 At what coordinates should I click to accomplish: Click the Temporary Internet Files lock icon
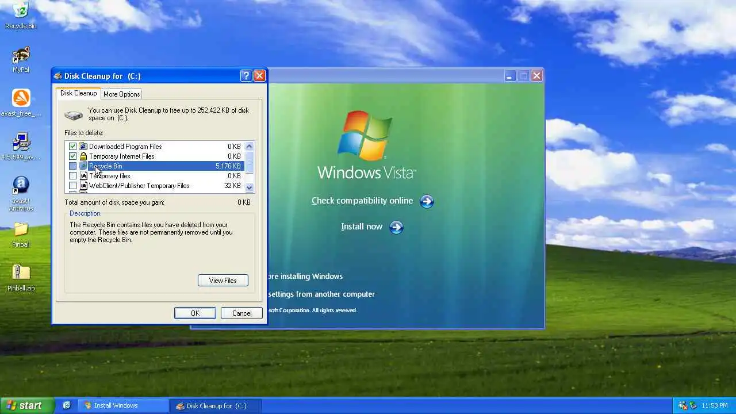click(83, 156)
